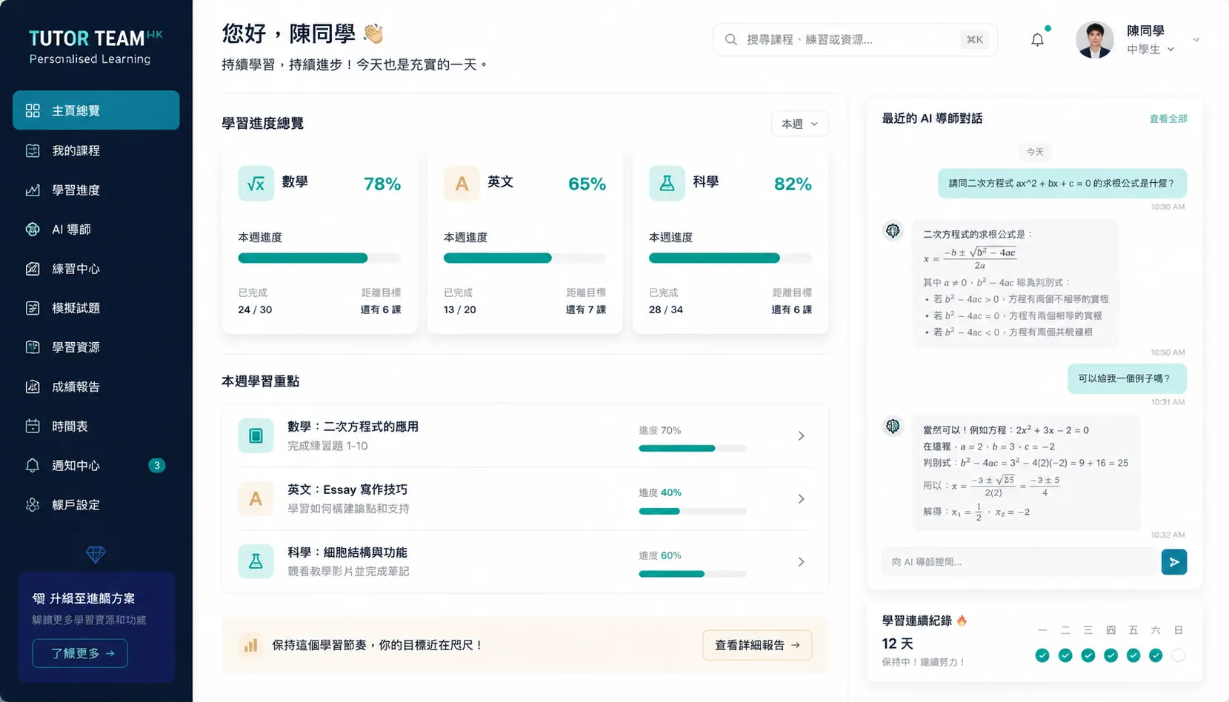Click the 12 天 streak count
The height and width of the screenshot is (702, 1229).
click(x=897, y=643)
